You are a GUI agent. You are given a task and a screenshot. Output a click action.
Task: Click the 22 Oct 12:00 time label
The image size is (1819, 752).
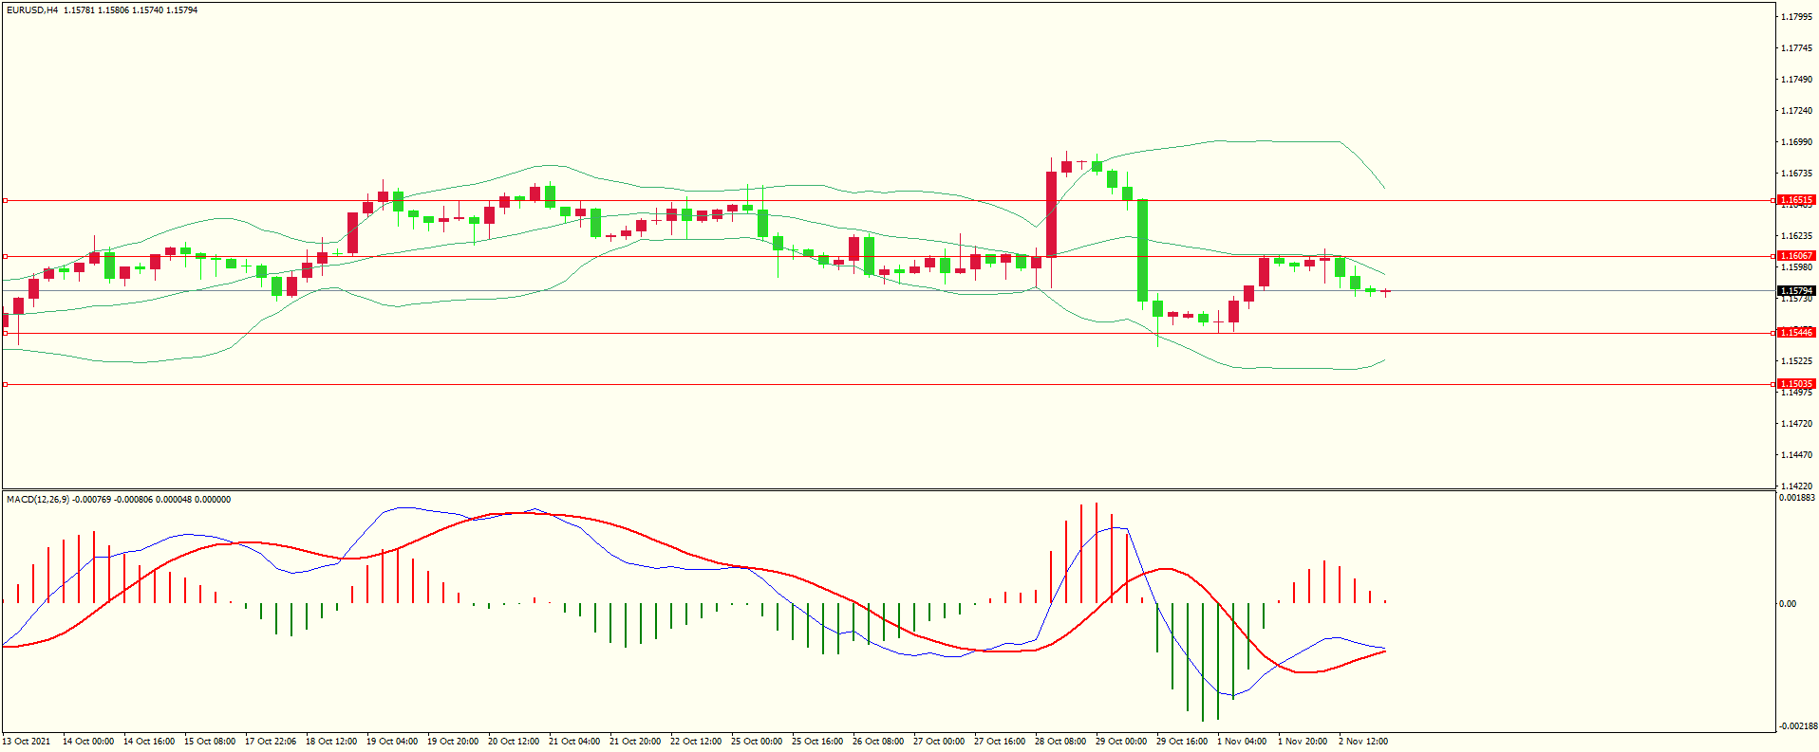pyautogui.click(x=696, y=742)
